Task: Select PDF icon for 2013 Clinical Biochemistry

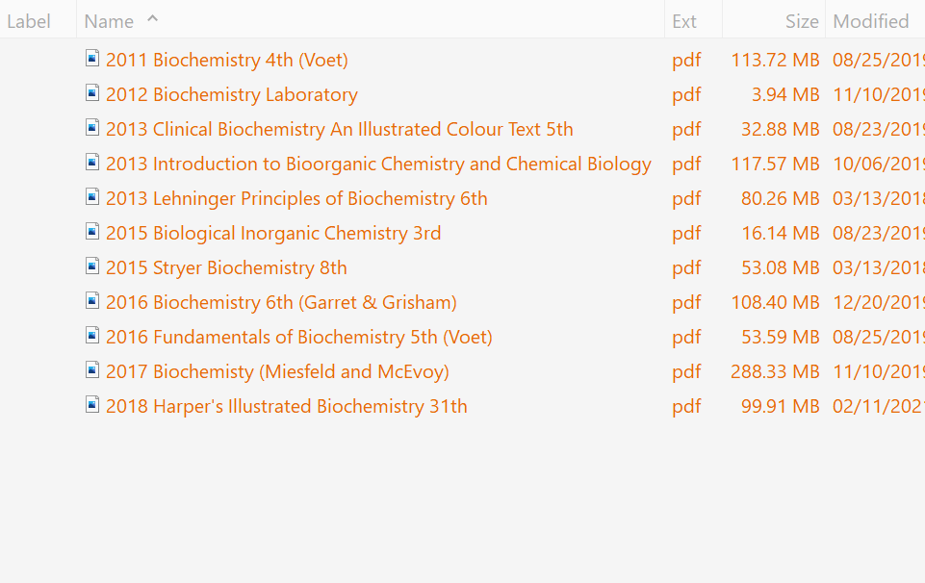Action: coord(92,128)
